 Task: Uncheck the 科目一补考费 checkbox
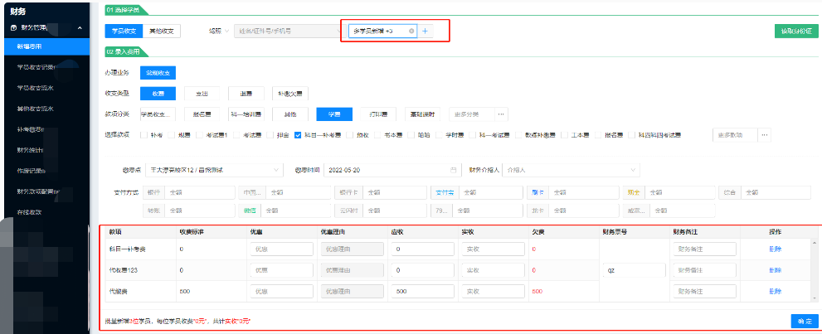pos(298,134)
